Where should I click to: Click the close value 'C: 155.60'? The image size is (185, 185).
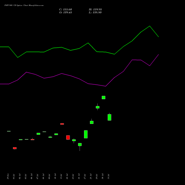pyautogui.click(x=65, y=10)
